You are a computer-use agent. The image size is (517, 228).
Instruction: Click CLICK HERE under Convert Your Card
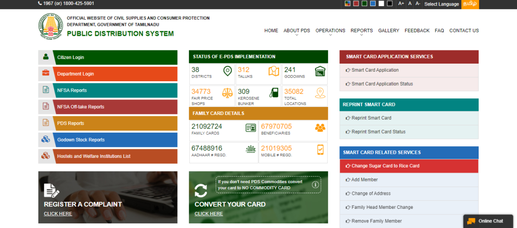pyautogui.click(x=209, y=214)
